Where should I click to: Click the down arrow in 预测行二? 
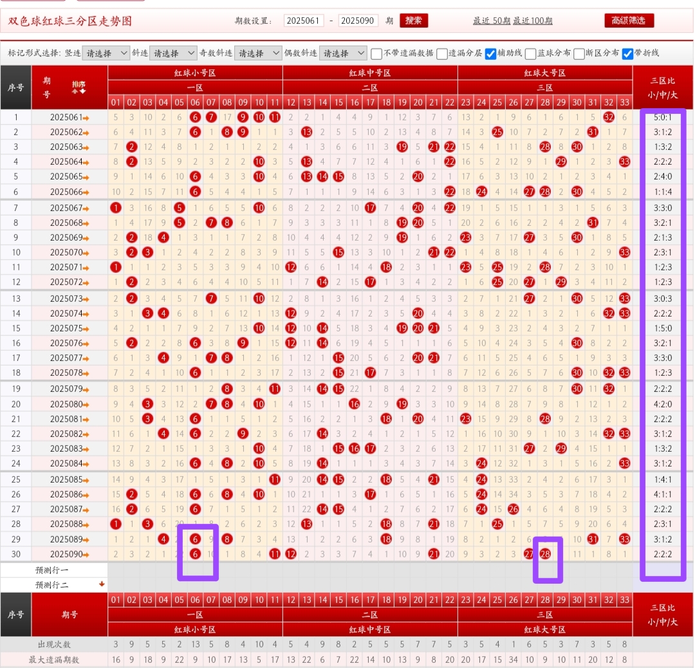tap(101, 584)
